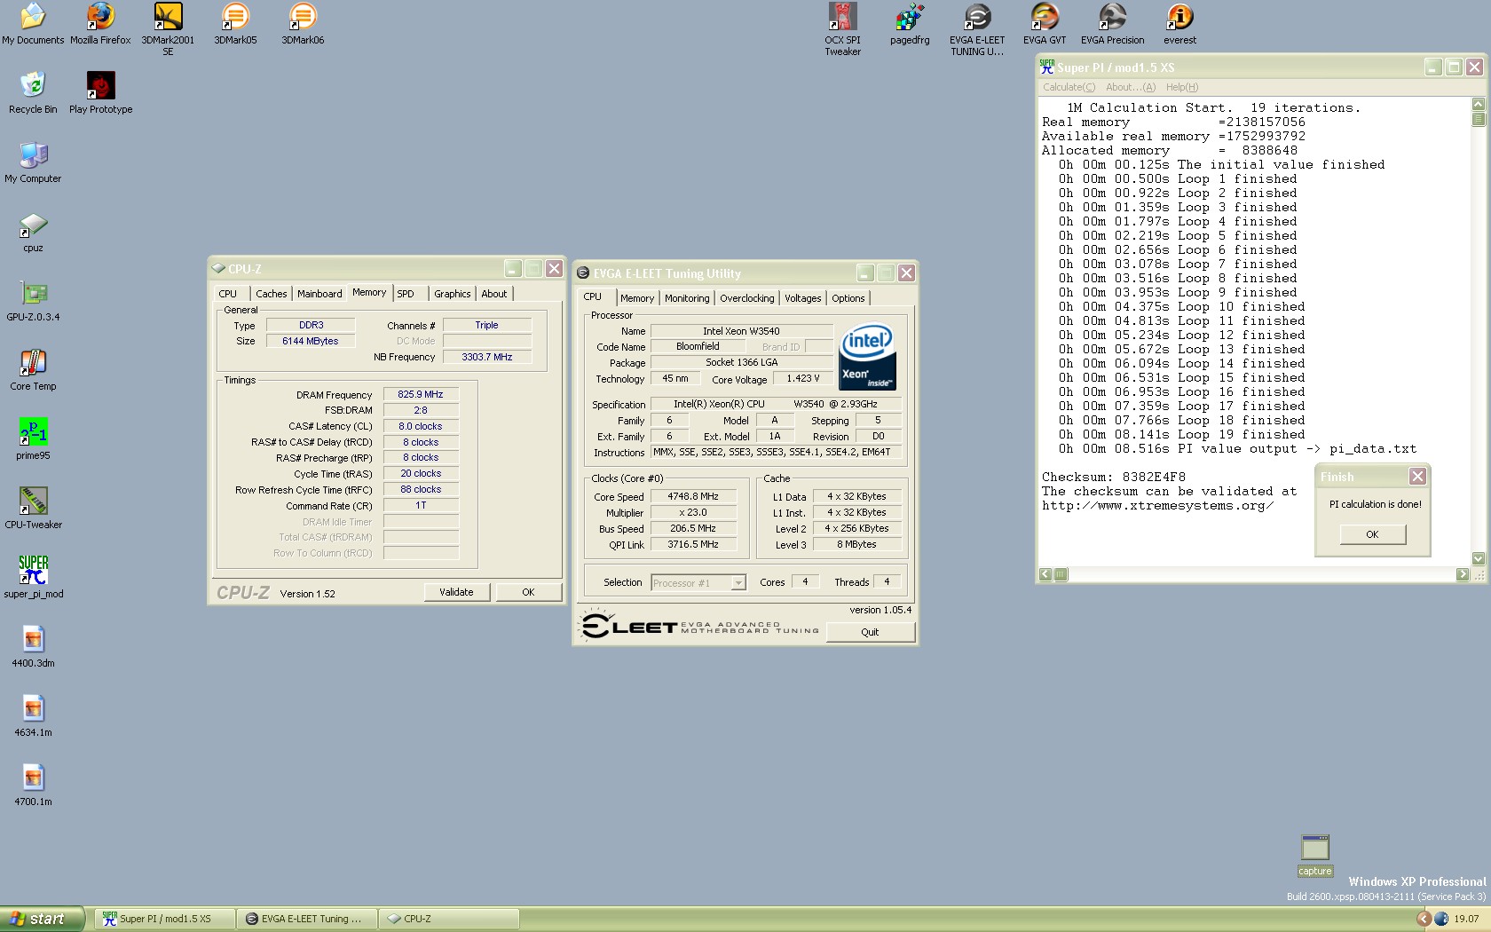Image resolution: width=1491 pixels, height=932 pixels.
Task: Switch to EVGA E-LEET Tuning taskbar button
Action: 306,919
